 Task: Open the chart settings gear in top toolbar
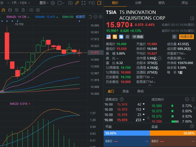click(53, 3)
